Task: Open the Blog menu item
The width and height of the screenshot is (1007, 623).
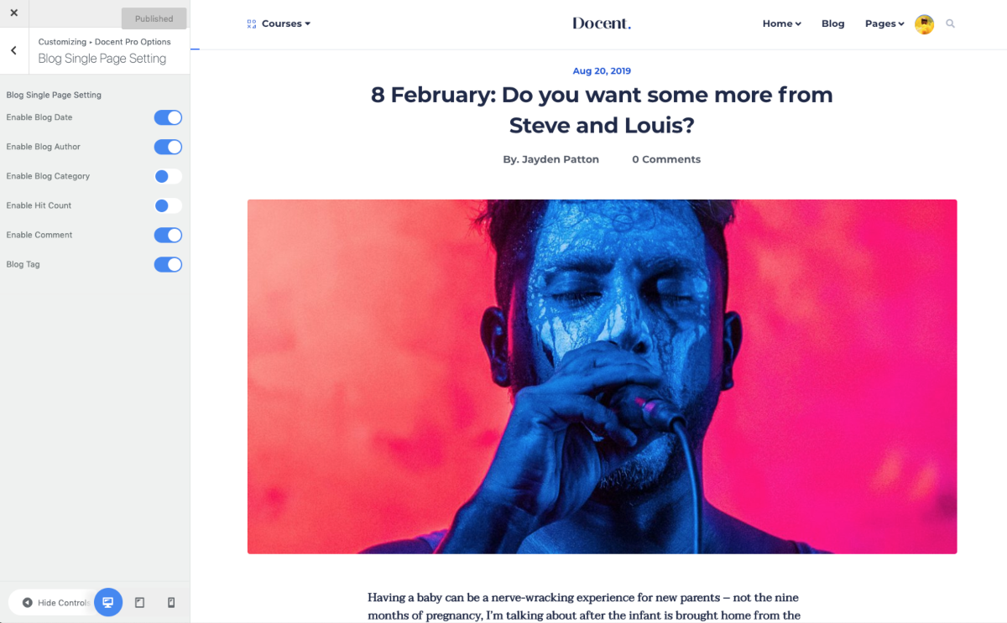Action: pos(833,23)
